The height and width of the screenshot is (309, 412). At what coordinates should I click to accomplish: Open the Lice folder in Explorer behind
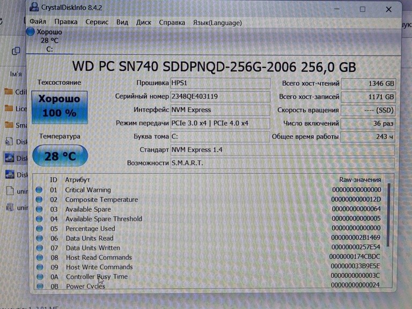[x=16, y=108]
